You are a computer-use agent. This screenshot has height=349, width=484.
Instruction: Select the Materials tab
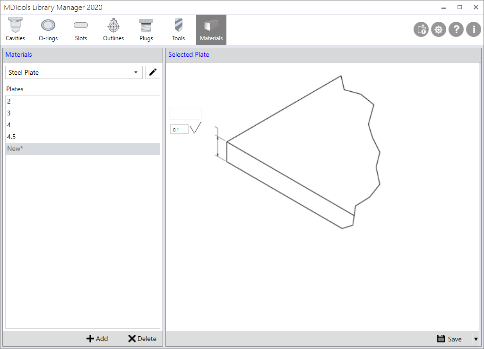tap(211, 30)
